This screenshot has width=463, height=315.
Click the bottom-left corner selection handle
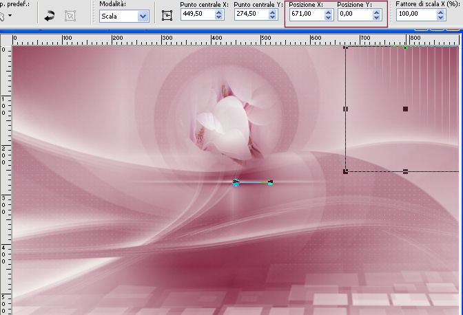pos(345,171)
